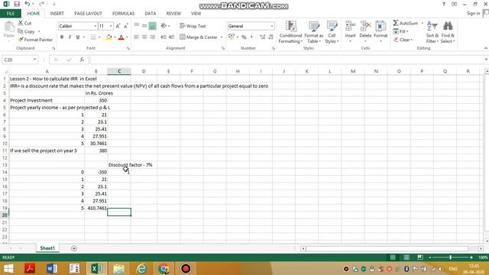Click the Save icon in quick access toolbar
The image size is (489, 275).
pos(17,4)
